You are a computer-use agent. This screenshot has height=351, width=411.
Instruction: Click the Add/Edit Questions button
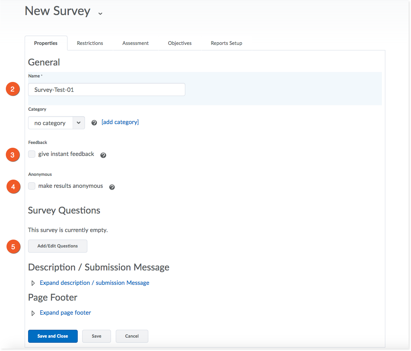click(x=58, y=246)
